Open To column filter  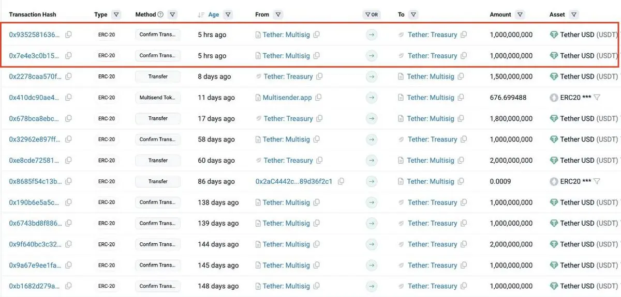point(413,14)
